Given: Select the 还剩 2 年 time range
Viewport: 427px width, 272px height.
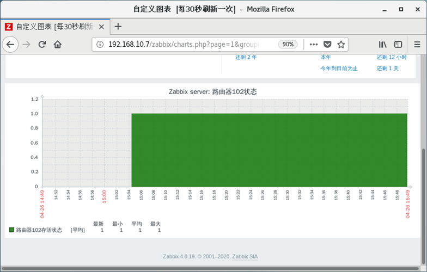Looking at the screenshot, I should pyautogui.click(x=246, y=57).
